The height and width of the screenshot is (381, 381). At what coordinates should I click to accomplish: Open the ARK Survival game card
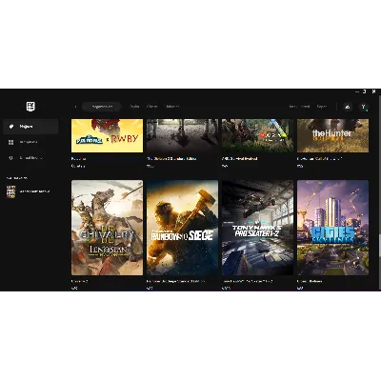(x=258, y=135)
